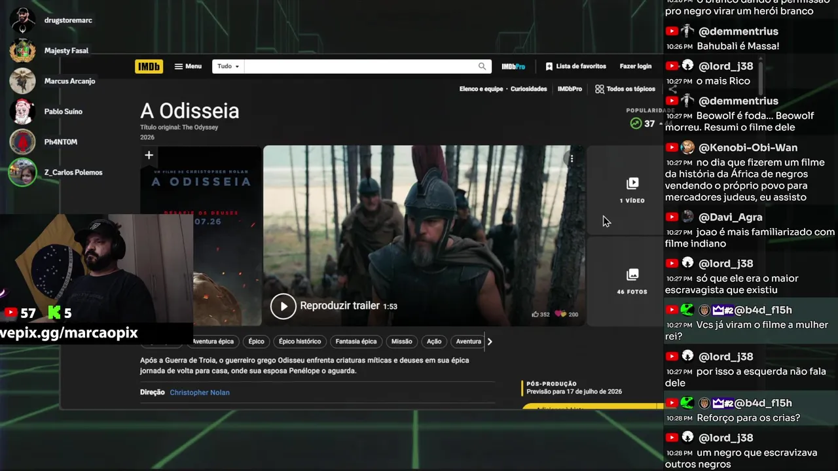
Task: Expand the Tudo search category dropdown
Action: pyautogui.click(x=228, y=66)
